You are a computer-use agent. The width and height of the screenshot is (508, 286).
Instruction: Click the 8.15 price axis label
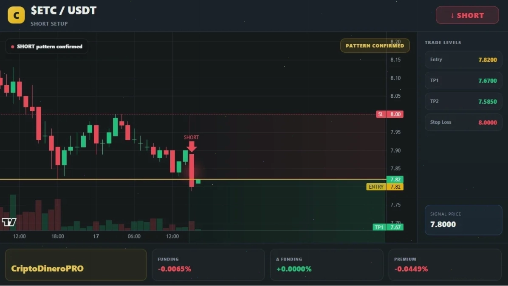395,59
